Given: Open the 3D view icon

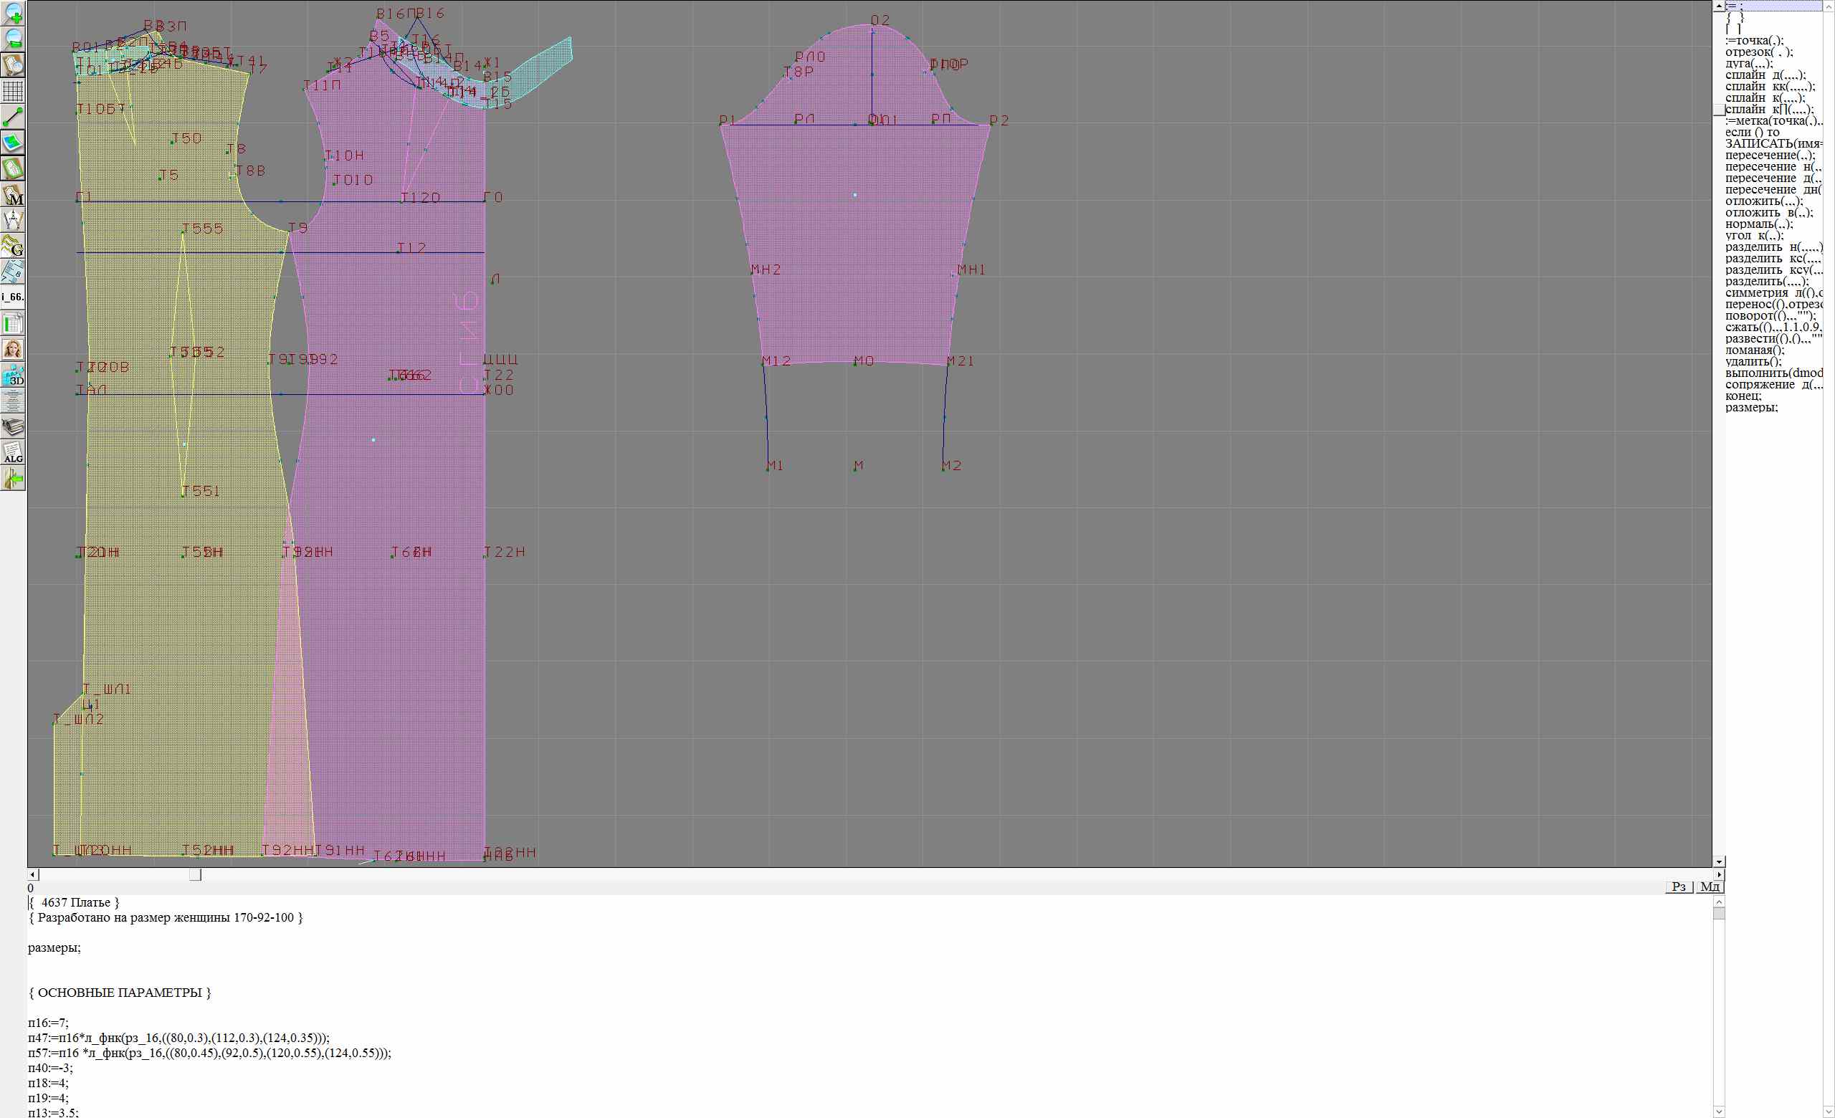Looking at the screenshot, I should tap(14, 375).
